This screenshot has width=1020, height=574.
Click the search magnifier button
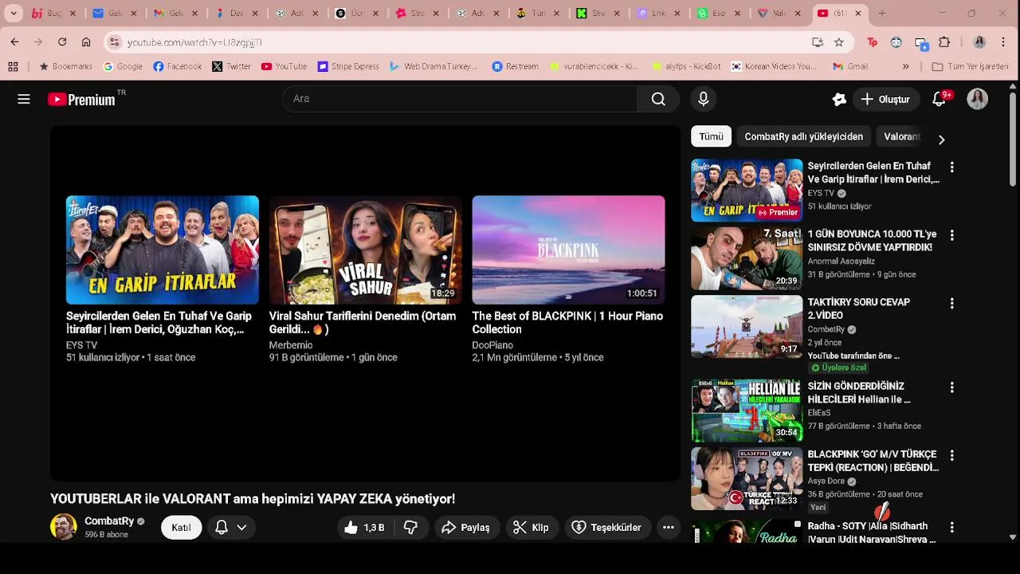[x=658, y=99]
